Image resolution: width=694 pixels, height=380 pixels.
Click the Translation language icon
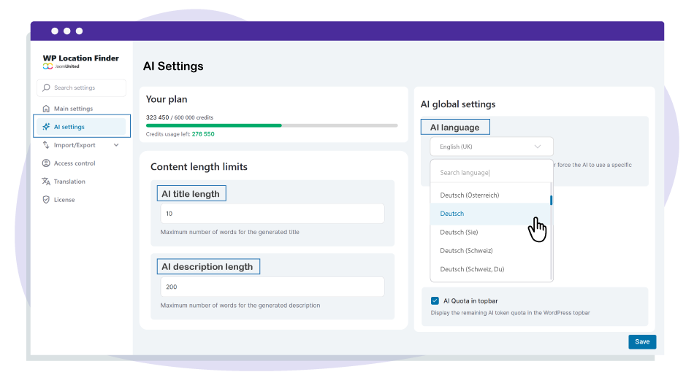click(x=47, y=182)
